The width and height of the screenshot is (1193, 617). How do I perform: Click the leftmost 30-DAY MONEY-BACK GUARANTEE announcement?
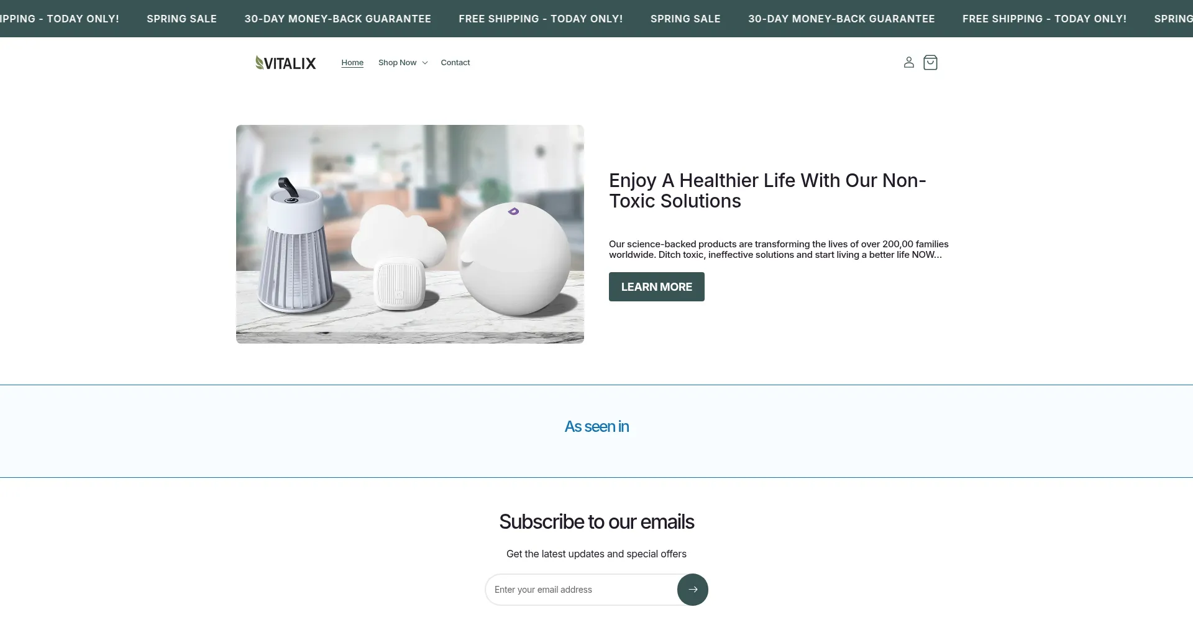click(338, 19)
